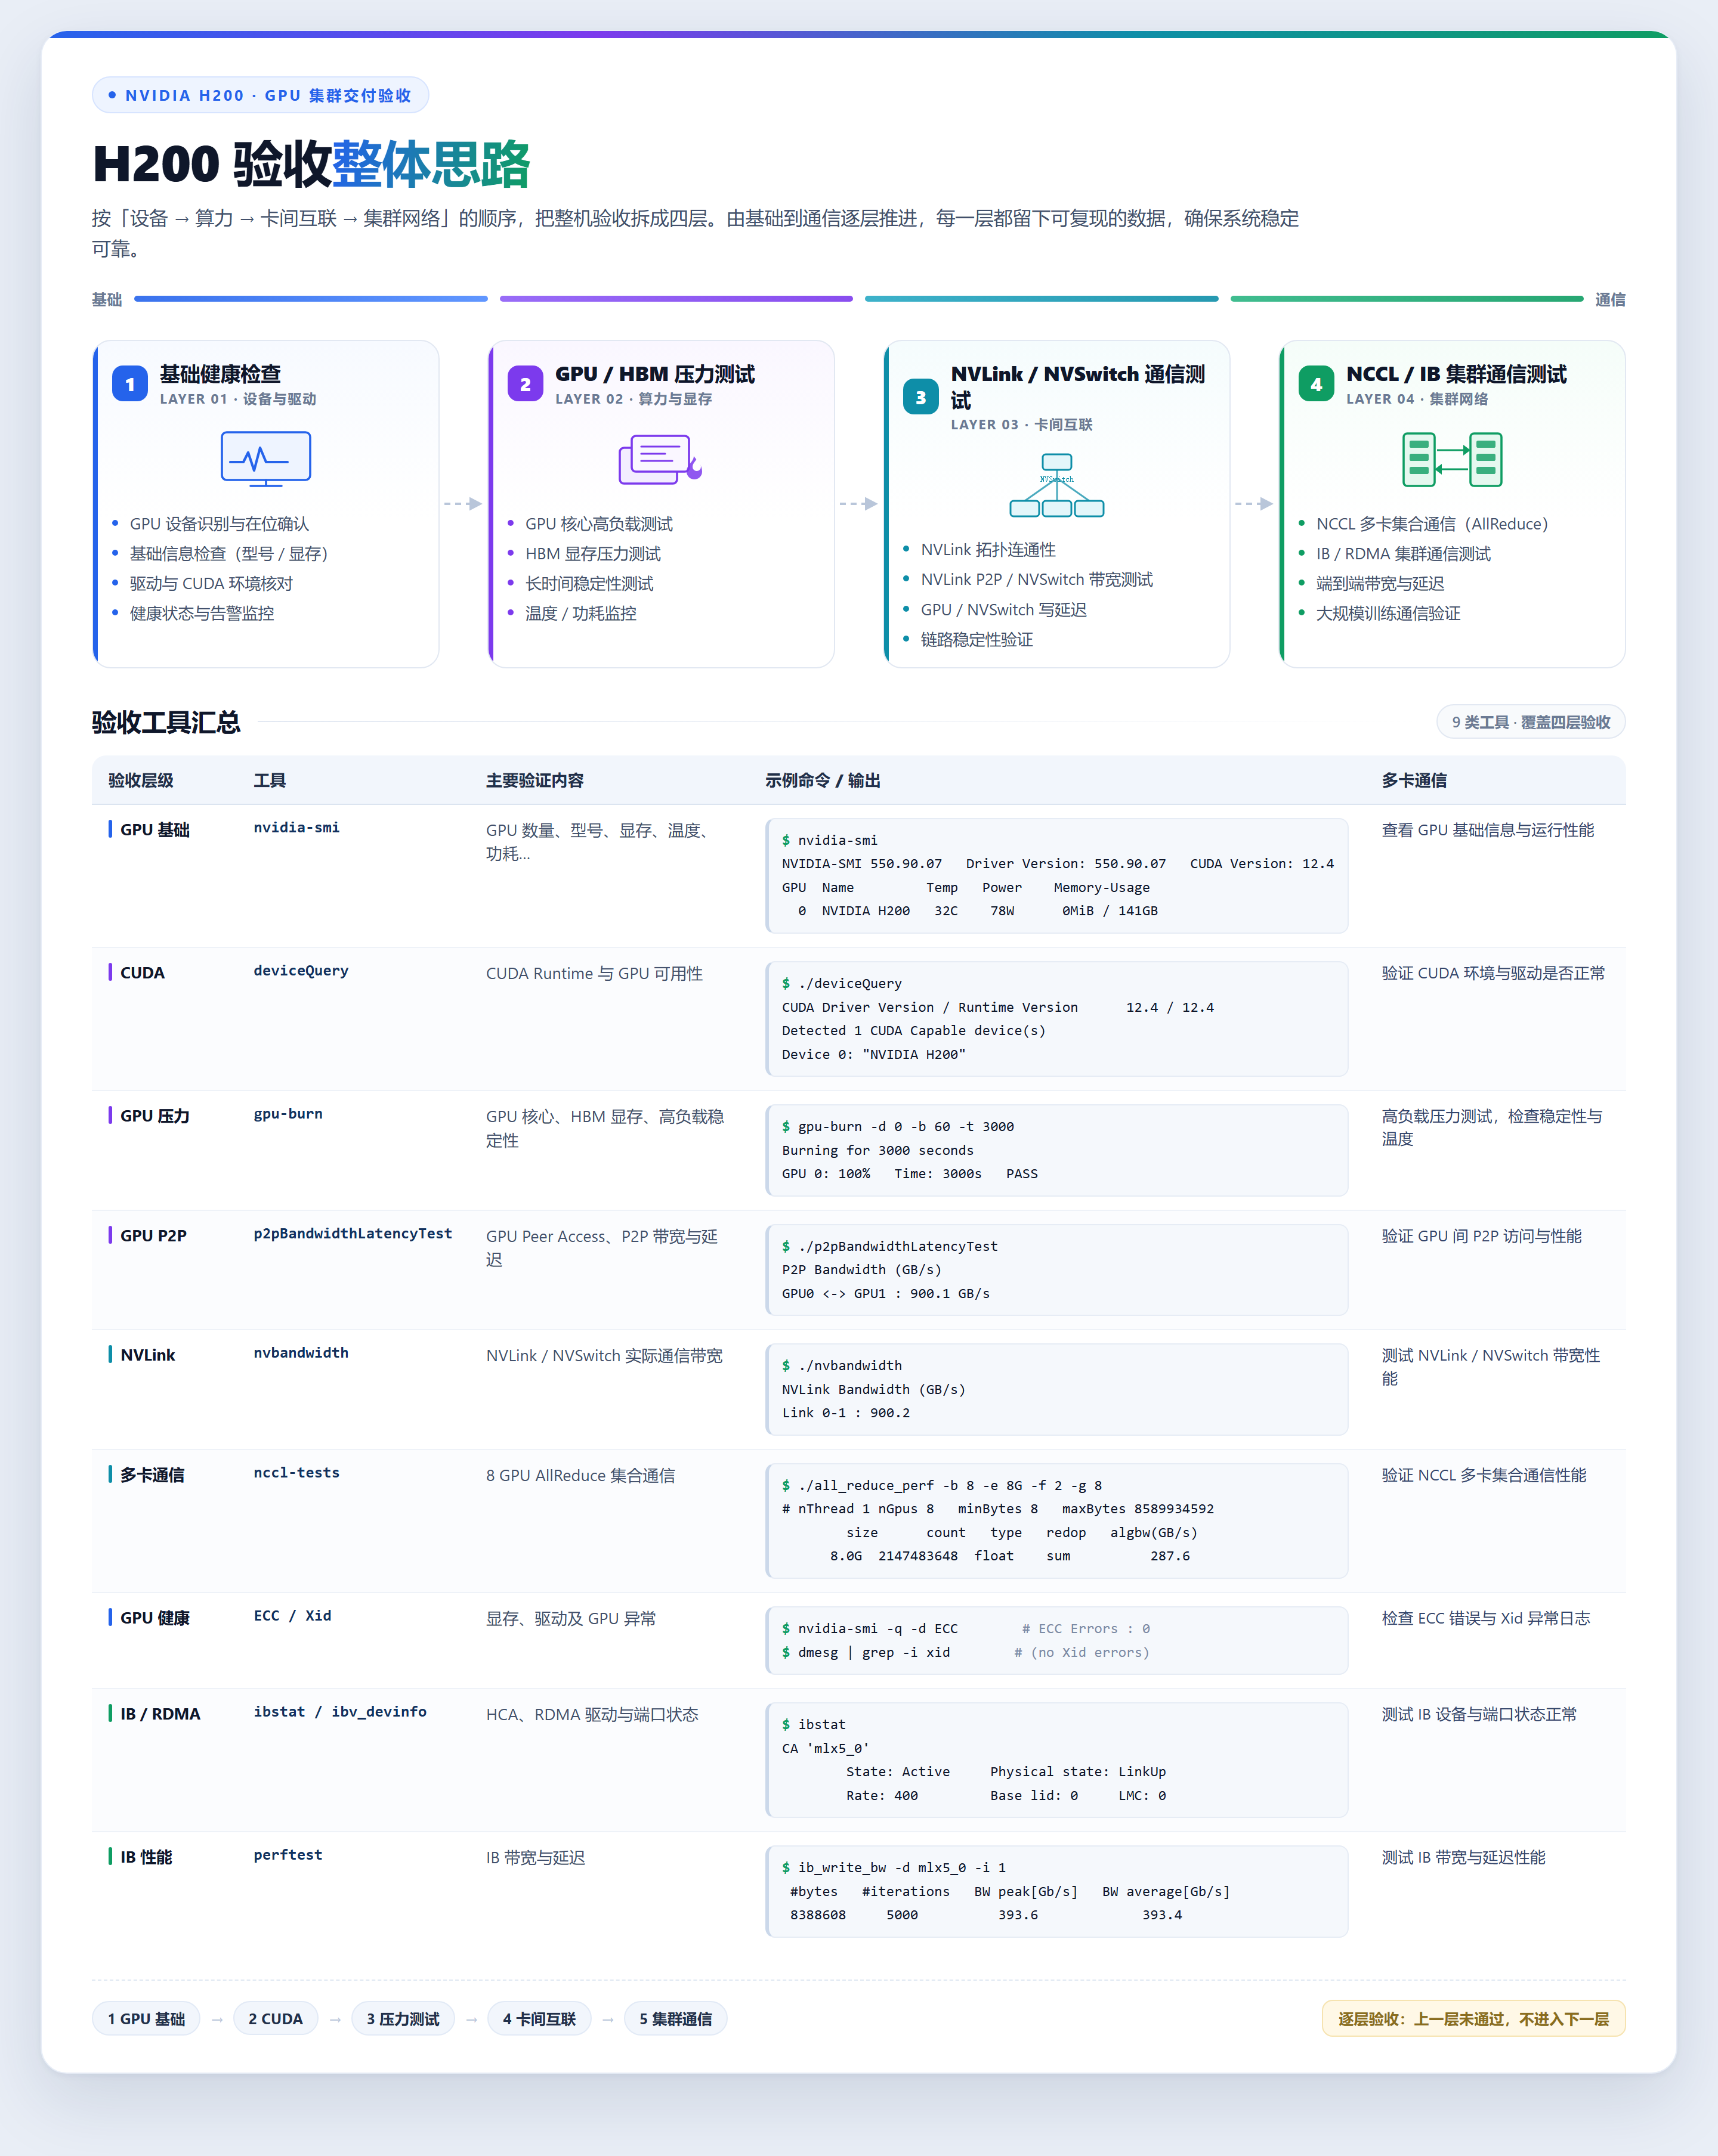Viewport: 1718px width, 2156px height.
Task: Click the 基础健康检查 card title
Action: 220,374
